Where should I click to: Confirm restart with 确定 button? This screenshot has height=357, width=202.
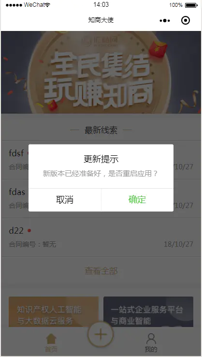point(137,200)
